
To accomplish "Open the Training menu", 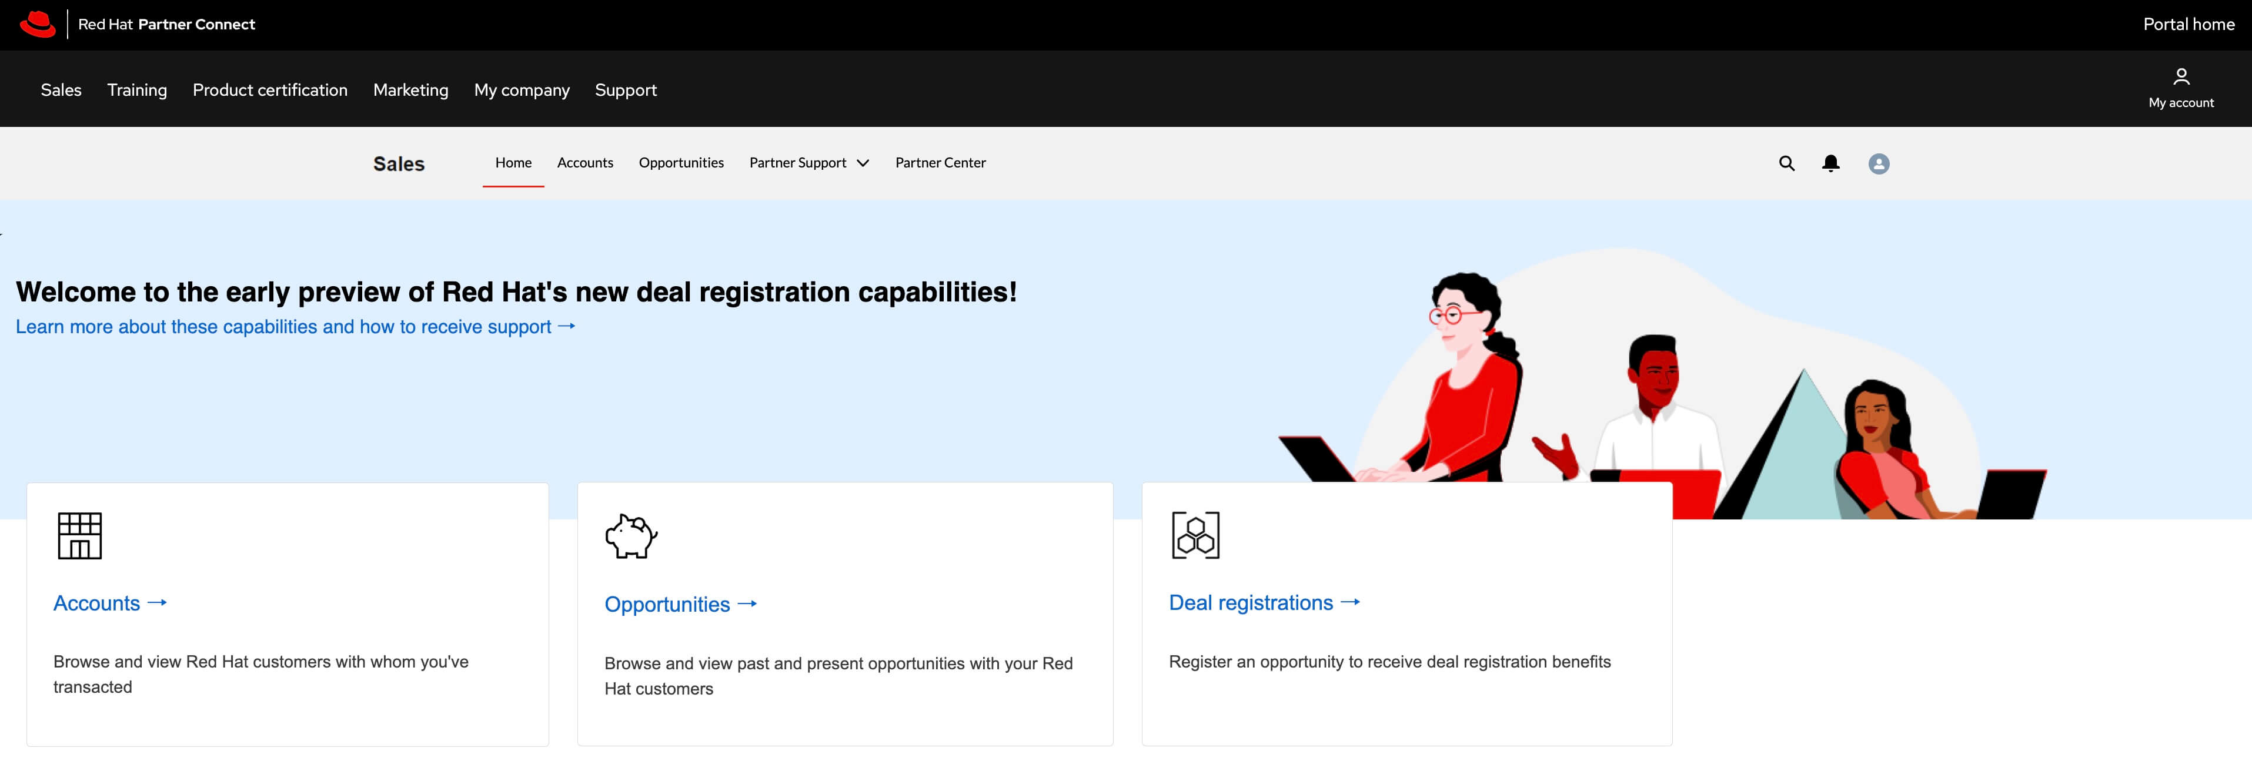I will [x=137, y=90].
